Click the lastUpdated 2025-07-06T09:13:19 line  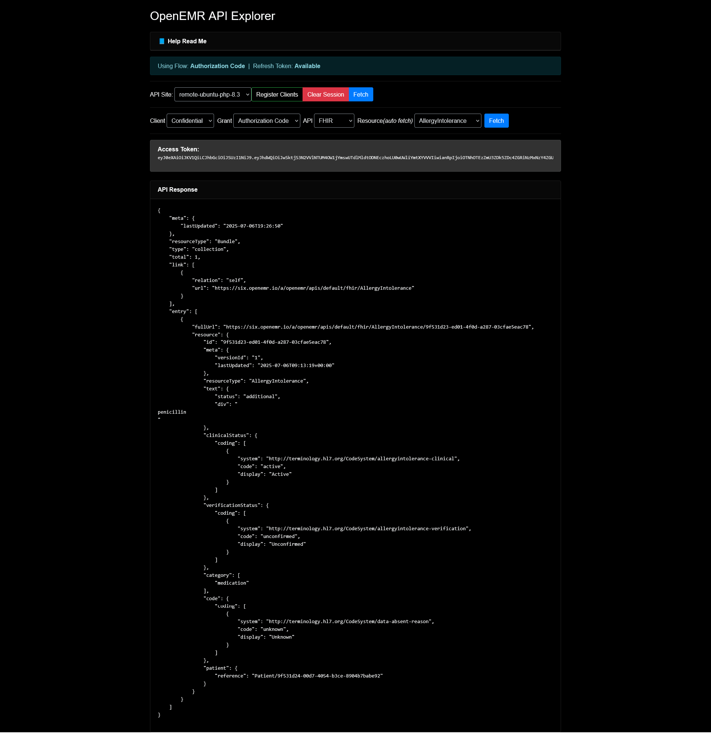tap(274, 366)
